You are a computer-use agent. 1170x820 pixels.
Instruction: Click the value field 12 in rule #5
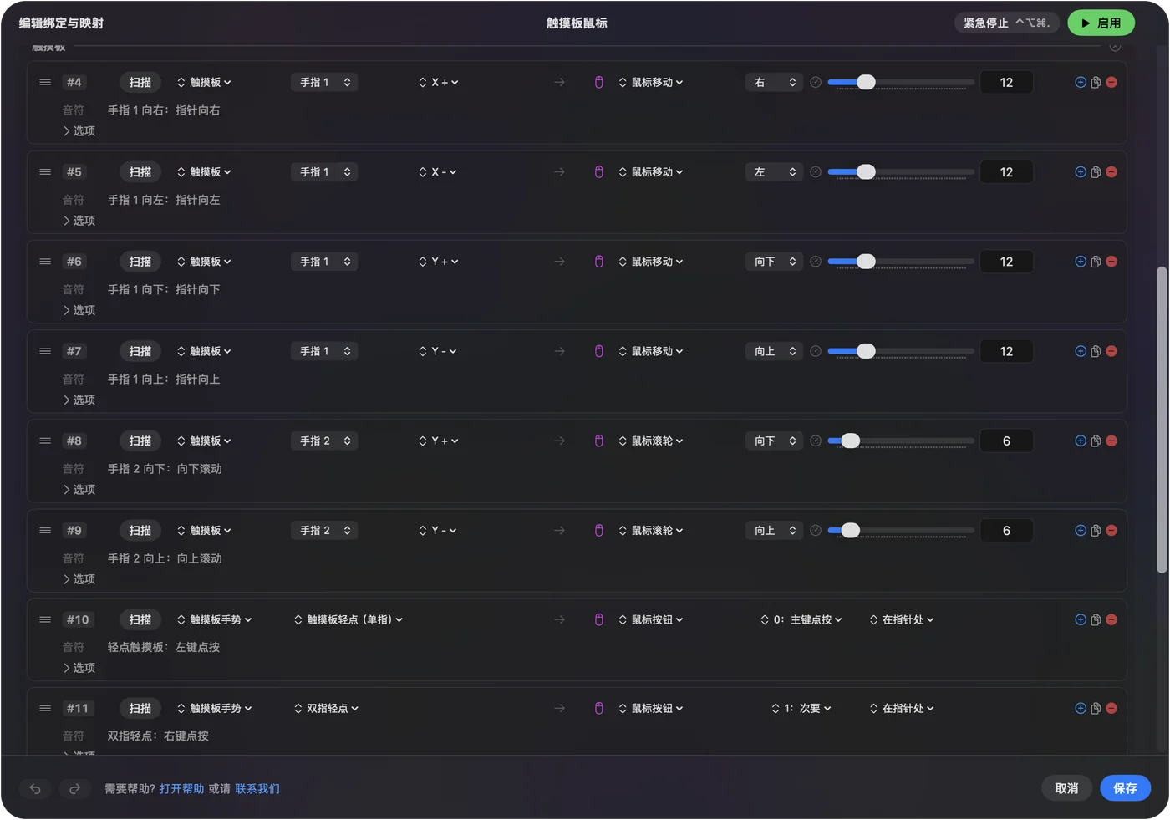click(1006, 172)
